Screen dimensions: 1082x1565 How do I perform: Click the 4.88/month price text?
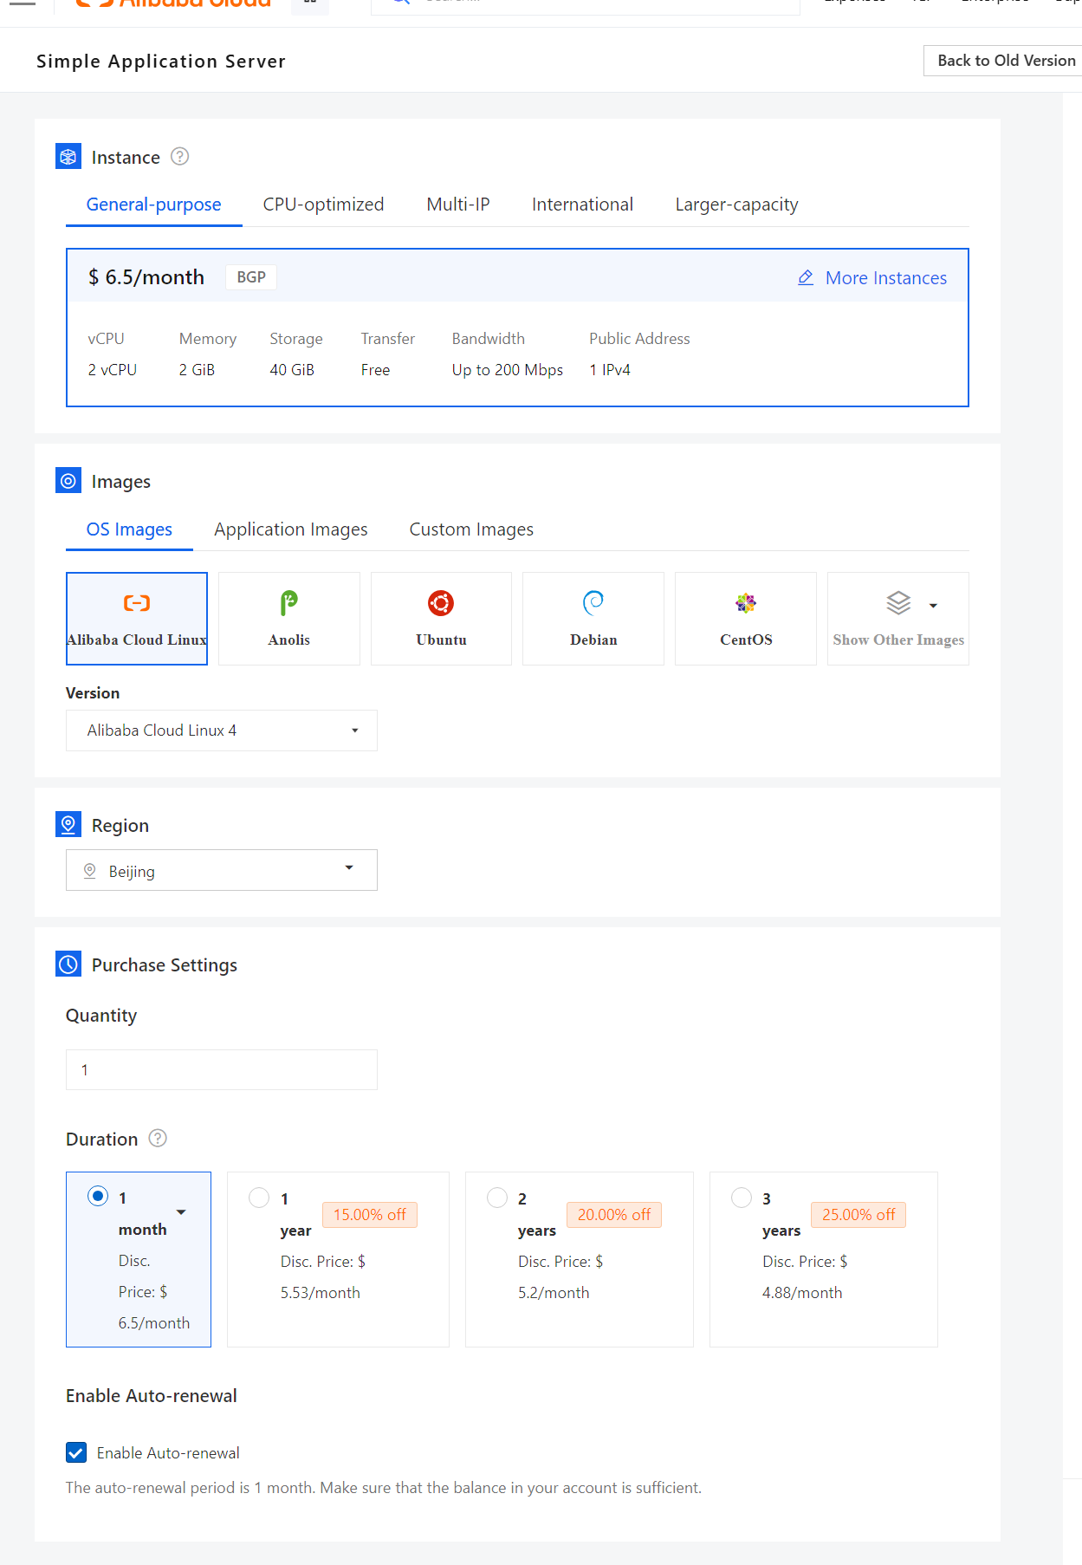(x=802, y=1293)
